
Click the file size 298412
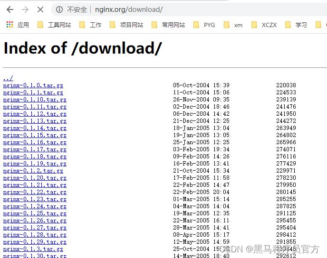[x=286, y=234]
